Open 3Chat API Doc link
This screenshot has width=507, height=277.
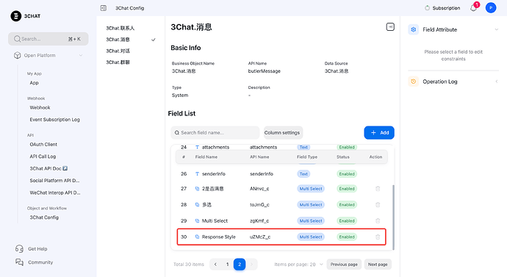[x=46, y=168]
